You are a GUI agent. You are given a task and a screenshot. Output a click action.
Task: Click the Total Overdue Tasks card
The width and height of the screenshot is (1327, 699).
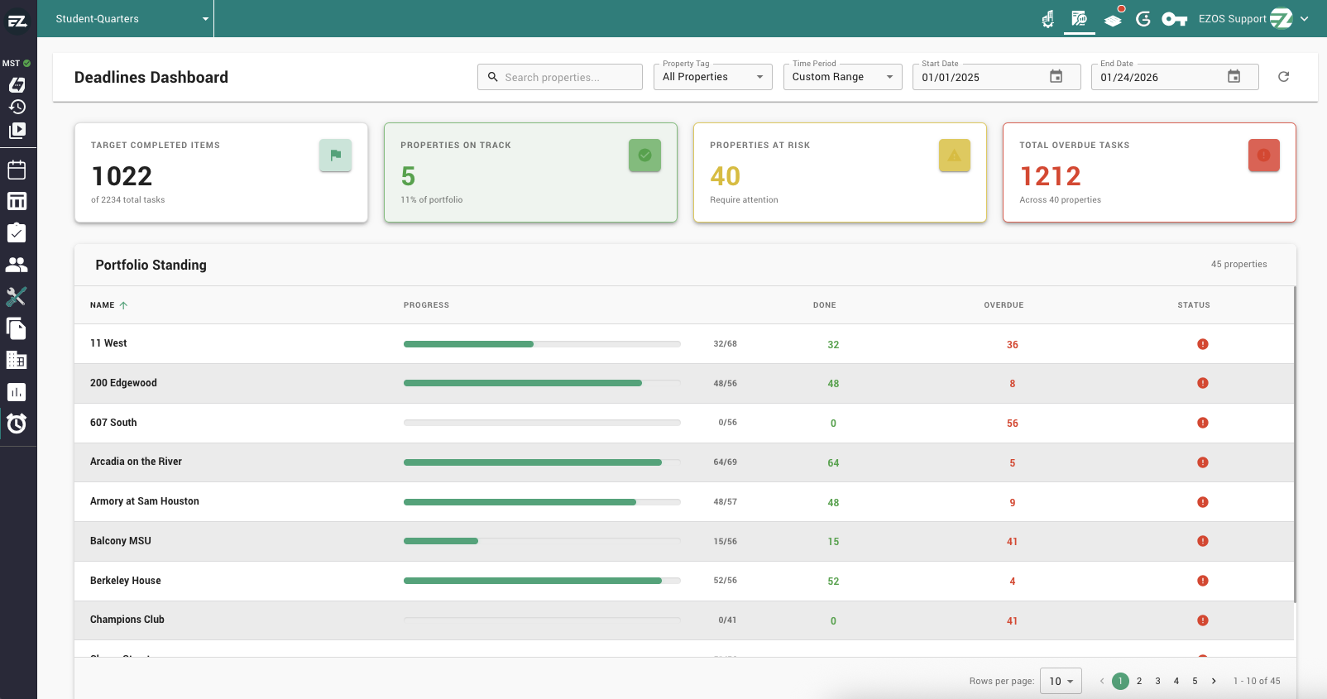coord(1149,173)
